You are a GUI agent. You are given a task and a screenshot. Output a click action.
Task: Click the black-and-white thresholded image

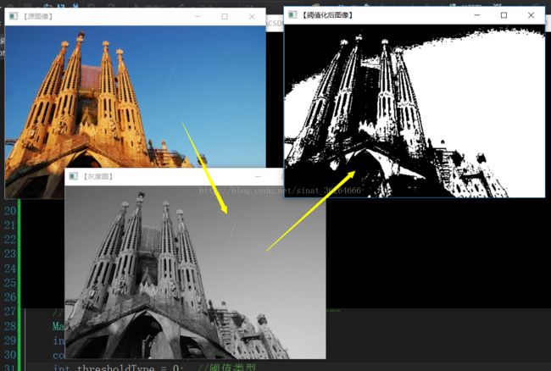click(415, 111)
